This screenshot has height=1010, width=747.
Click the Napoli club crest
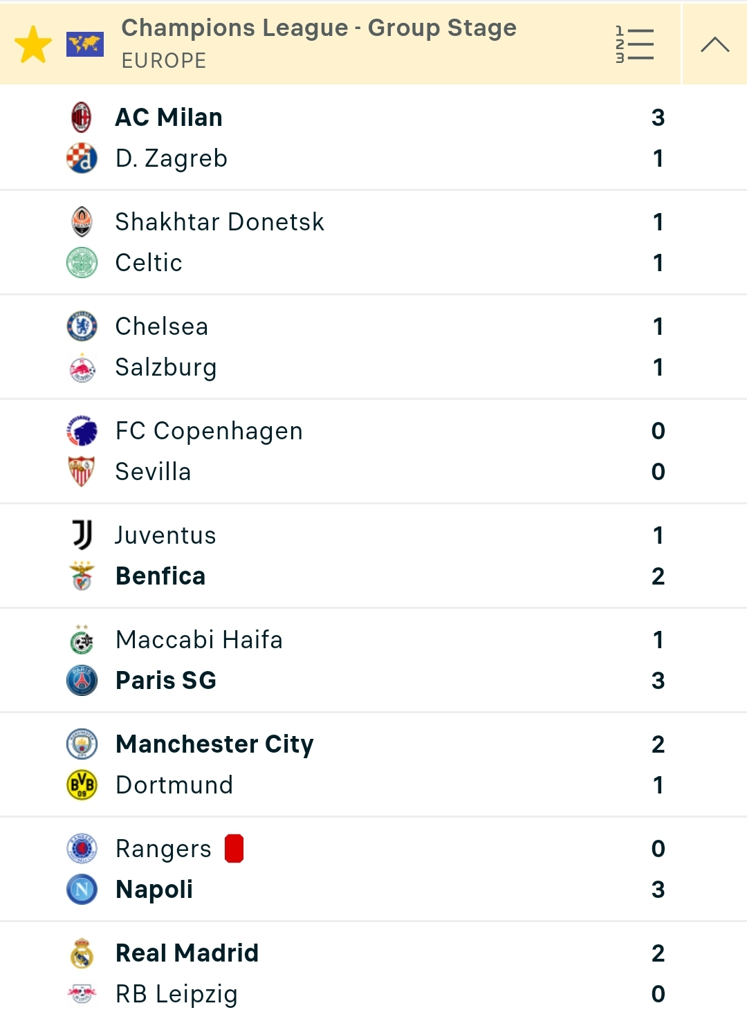coord(82,890)
